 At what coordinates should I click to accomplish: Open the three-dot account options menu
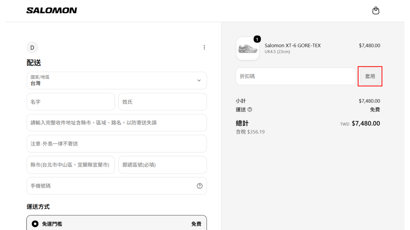coord(204,47)
